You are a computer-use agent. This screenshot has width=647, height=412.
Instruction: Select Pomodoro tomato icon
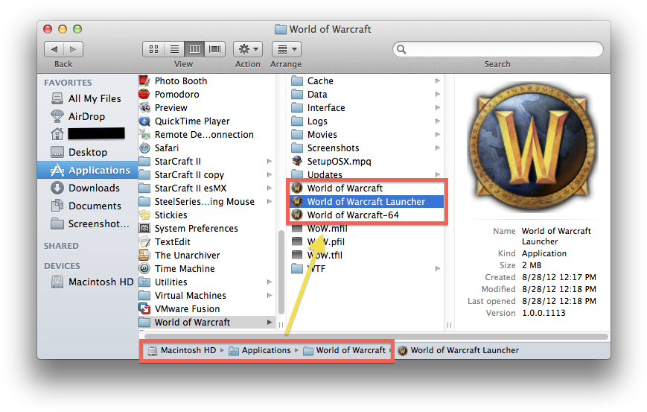tap(144, 94)
